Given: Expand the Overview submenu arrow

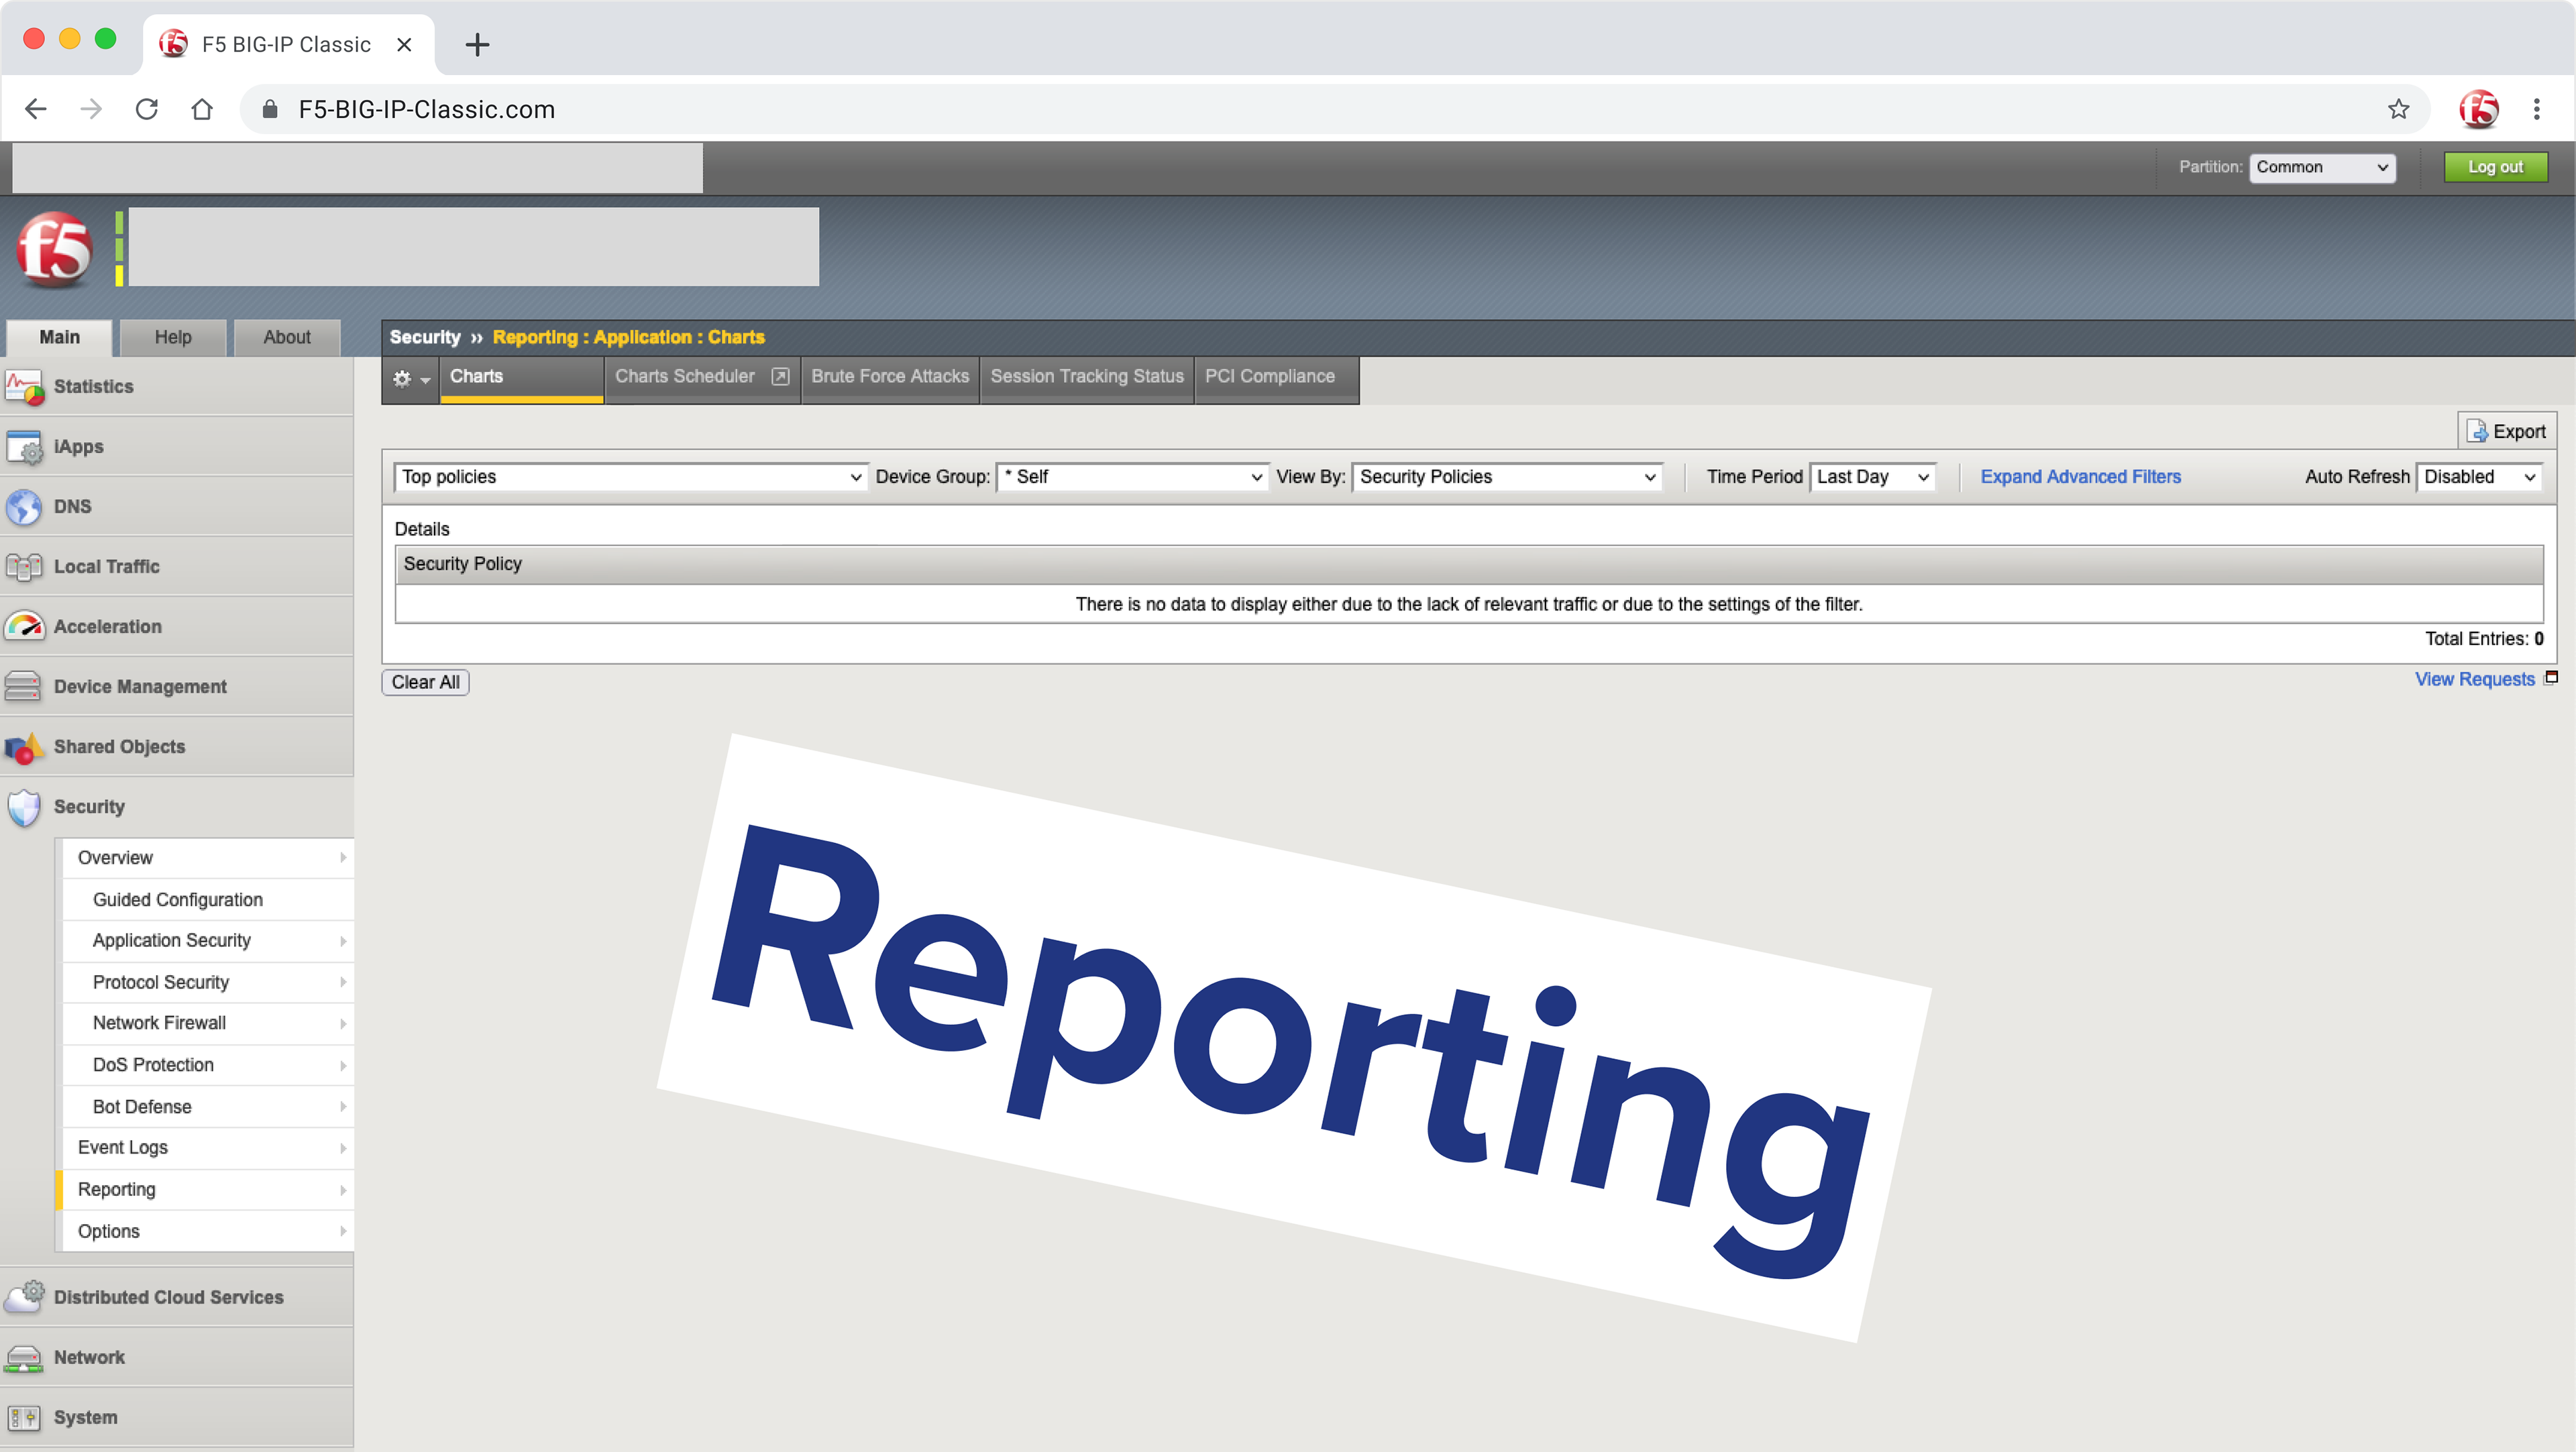Looking at the screenshot, I should (342, 858).
